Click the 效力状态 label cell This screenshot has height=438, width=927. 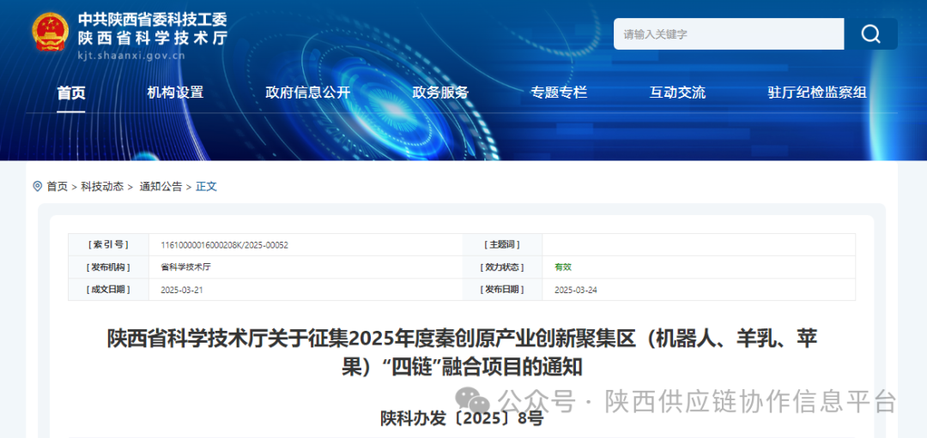point(502,267)
